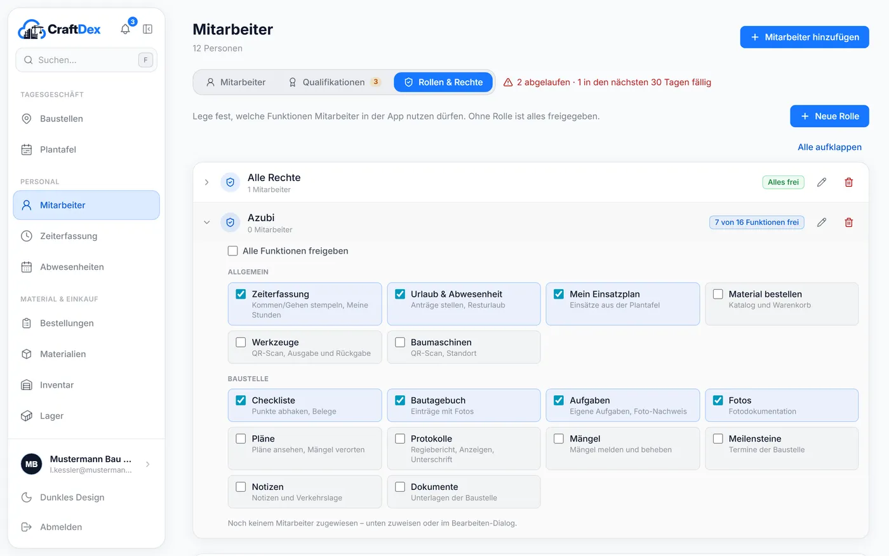
Task: Focus the Suchen search field
Action: click(x=86, y=60)
